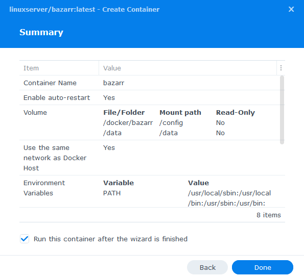The width and height of the screenshot is (304, 278).
Task: Select the Use the same network row
Action: (x=150, y=158)
